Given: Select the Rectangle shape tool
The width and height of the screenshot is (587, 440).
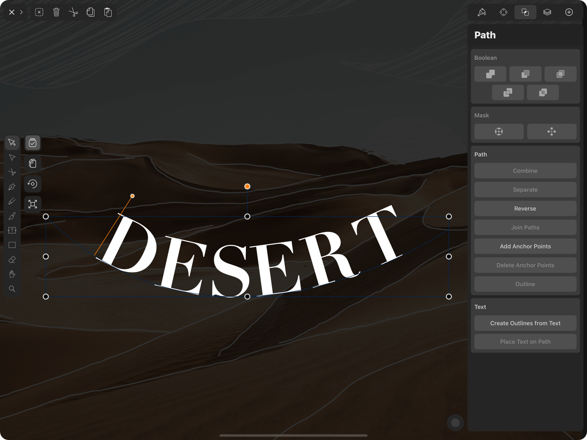Looking at the screenshot, I should click(x=12, y=245).
